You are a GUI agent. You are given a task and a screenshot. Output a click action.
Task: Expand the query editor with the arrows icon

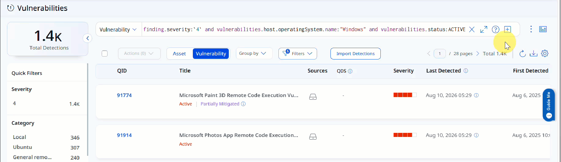pos(484,29)
